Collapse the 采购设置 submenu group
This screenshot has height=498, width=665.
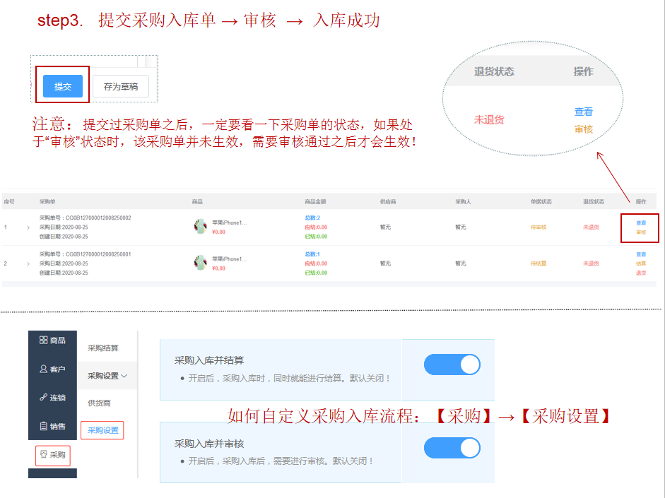pos(107,376)
